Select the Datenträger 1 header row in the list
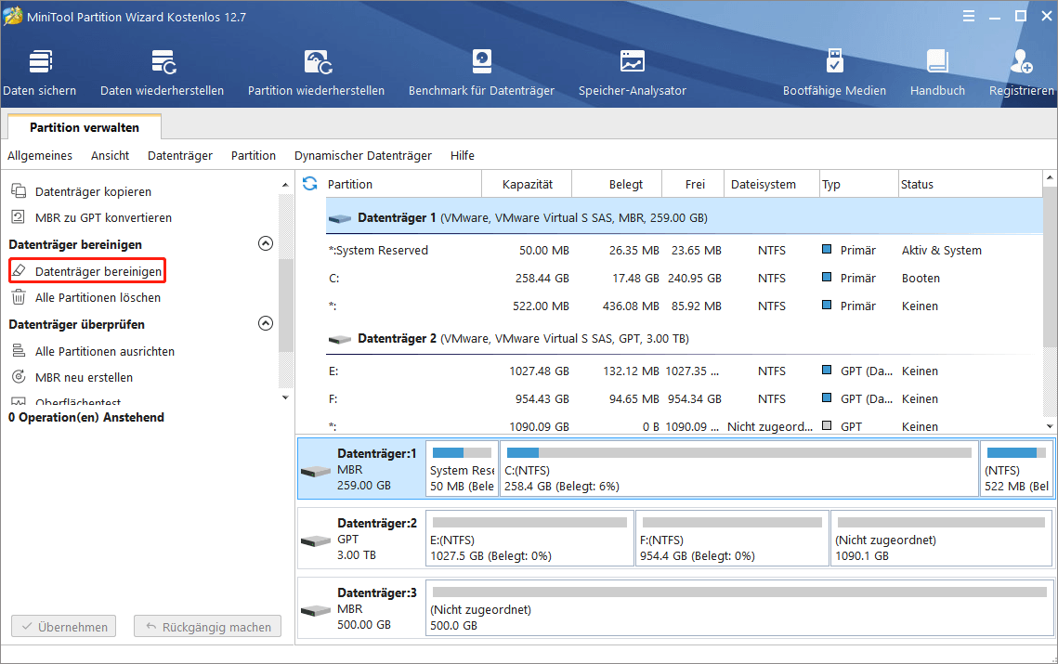Viewport: 1058px width, 664px height. pos(685,217)
